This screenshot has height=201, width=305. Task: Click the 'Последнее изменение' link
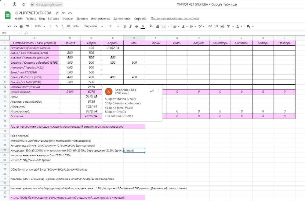pos(175,19)
